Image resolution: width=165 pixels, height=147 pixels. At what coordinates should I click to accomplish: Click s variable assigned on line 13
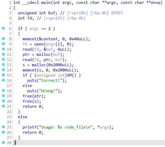click(24, 65)
